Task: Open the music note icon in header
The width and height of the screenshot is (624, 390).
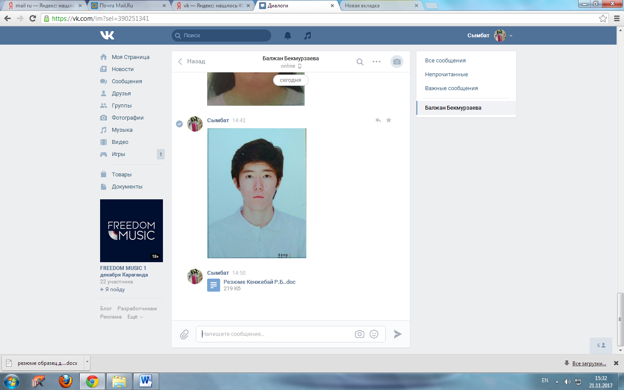Action: tap(308, 36)
